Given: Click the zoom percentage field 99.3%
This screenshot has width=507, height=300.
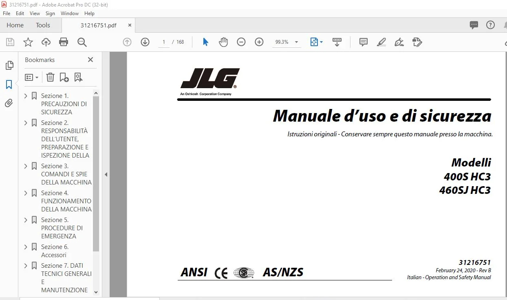Looking at the screenshot, I should pyautogui.click(x=282, y=42).
